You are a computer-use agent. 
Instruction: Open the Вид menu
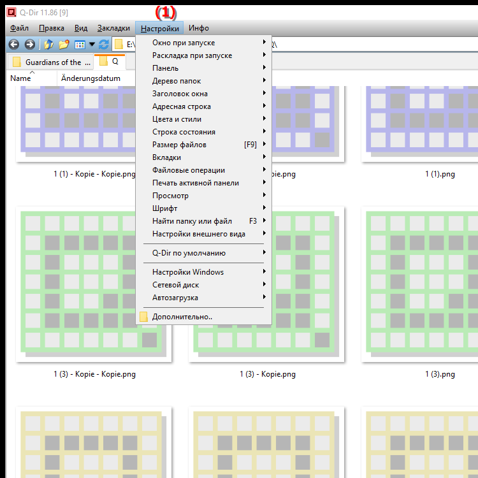tap(81, 28)
